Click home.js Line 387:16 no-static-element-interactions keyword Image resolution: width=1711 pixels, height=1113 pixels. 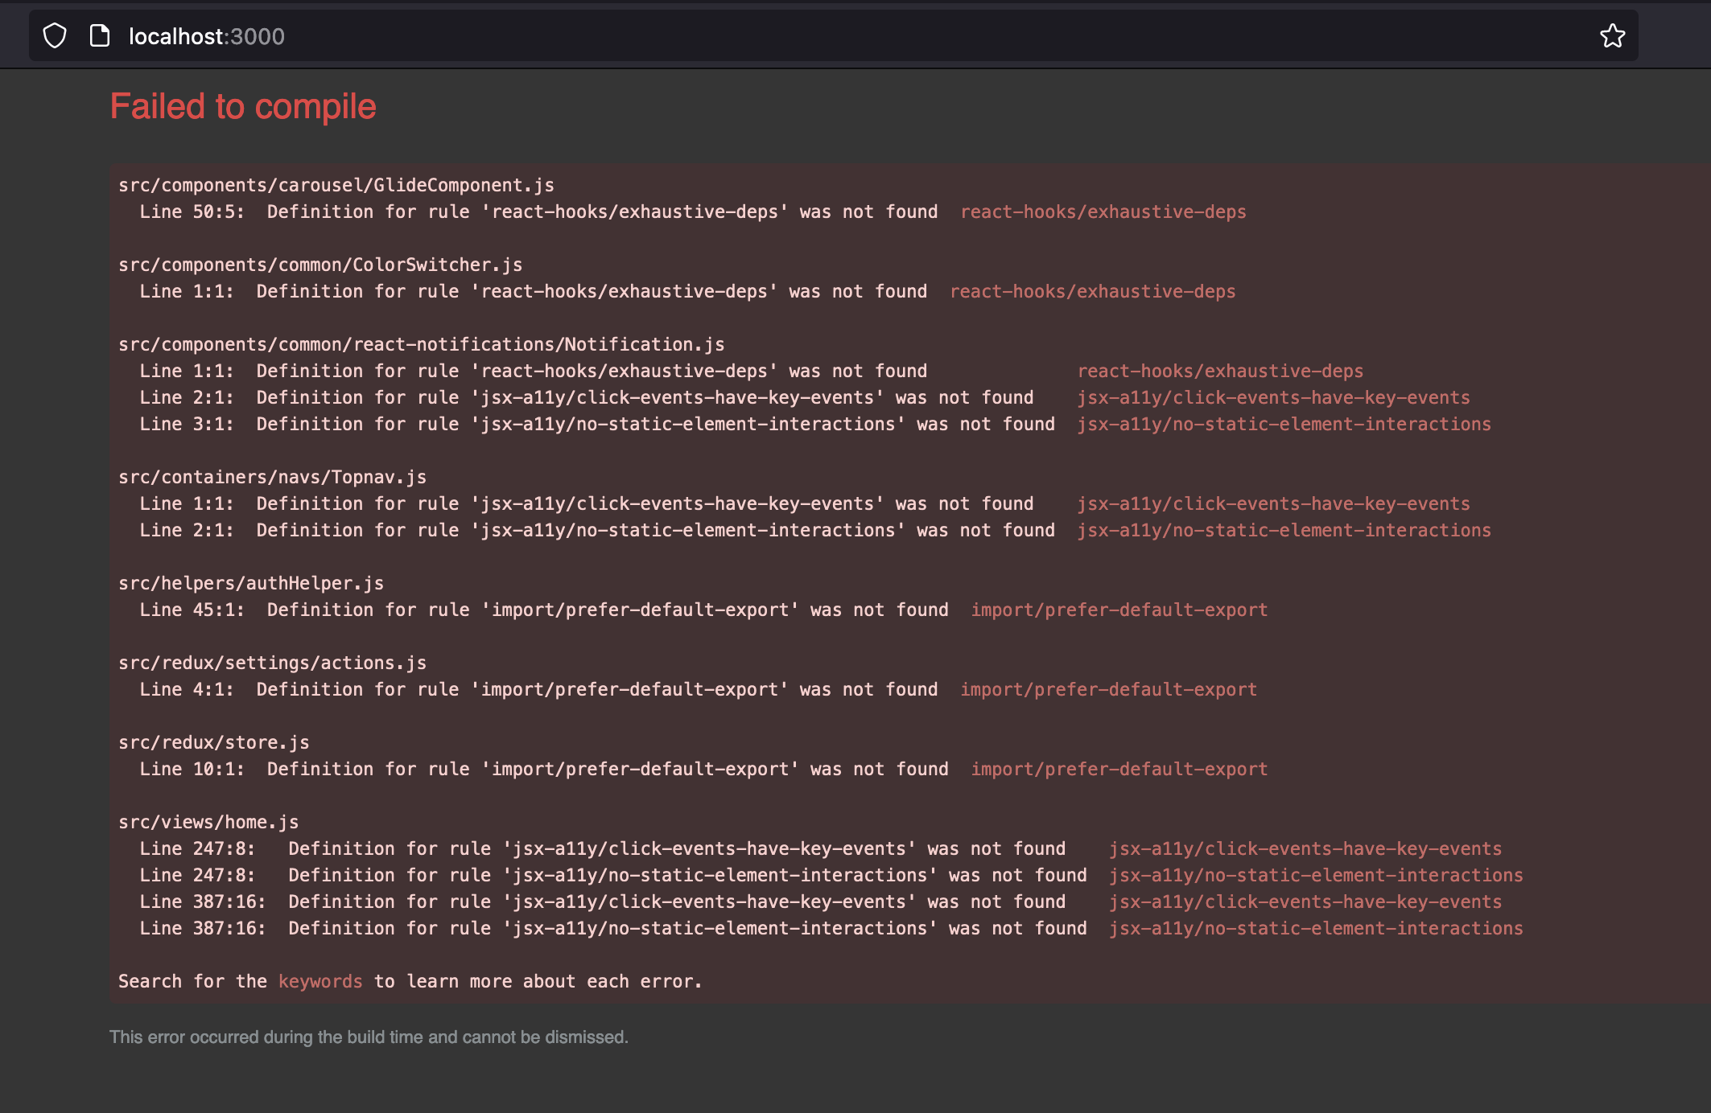pos(1316,929)
